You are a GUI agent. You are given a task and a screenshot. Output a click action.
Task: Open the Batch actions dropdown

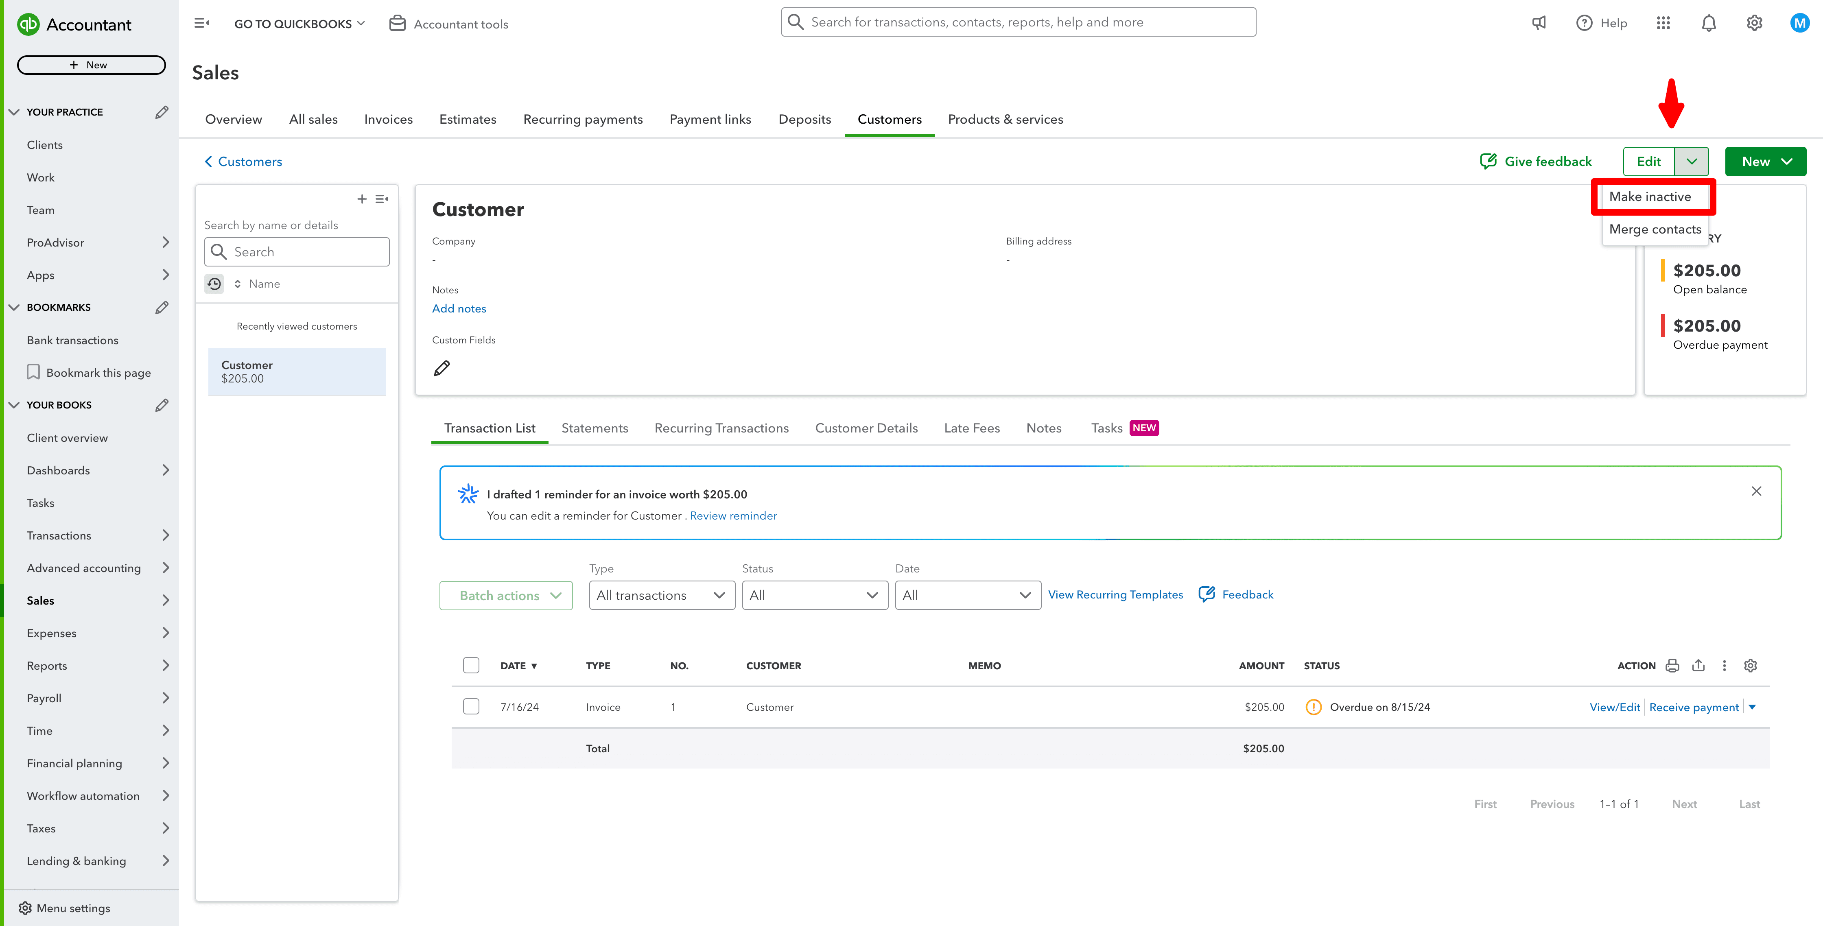(505, 596)
